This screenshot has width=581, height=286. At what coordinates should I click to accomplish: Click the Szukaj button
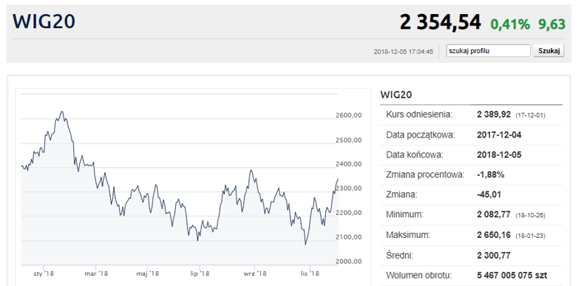click(548, 51)
